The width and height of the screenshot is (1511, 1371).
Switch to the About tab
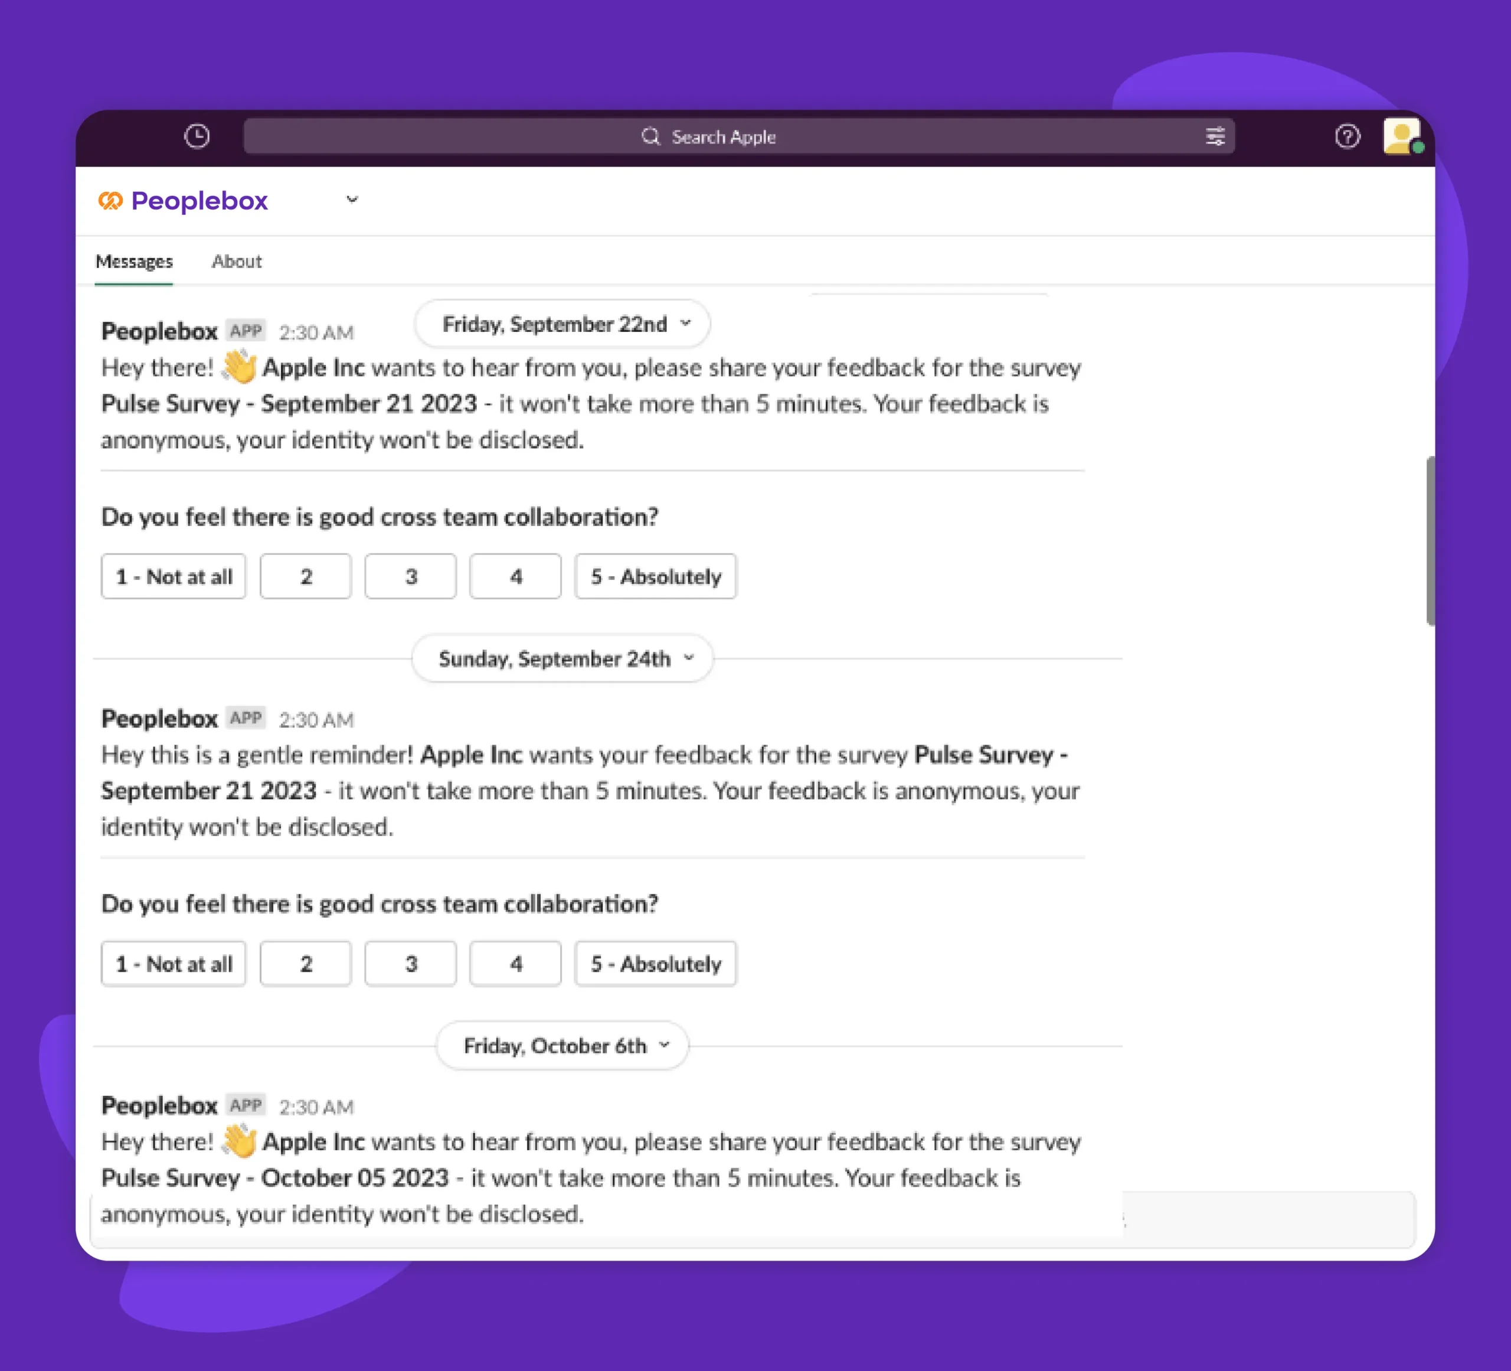(x=236, y=261)
